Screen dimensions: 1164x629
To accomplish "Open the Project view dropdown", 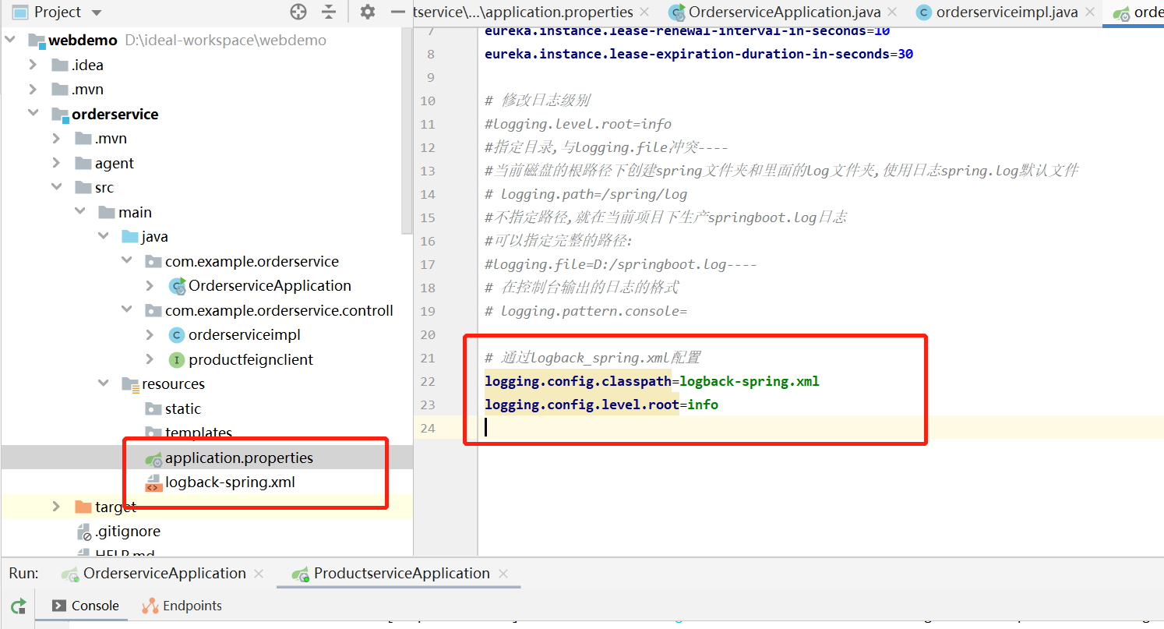I will [x=97, y=12].
